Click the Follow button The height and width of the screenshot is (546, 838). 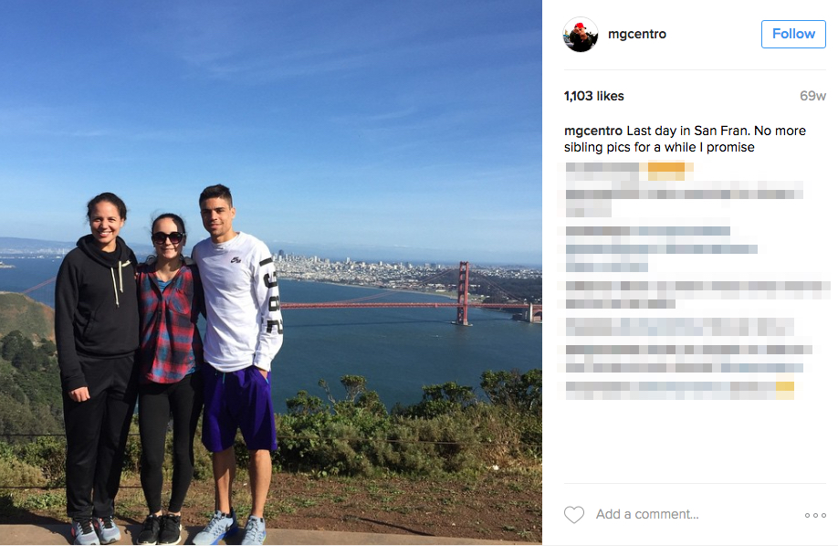[793, 34]
